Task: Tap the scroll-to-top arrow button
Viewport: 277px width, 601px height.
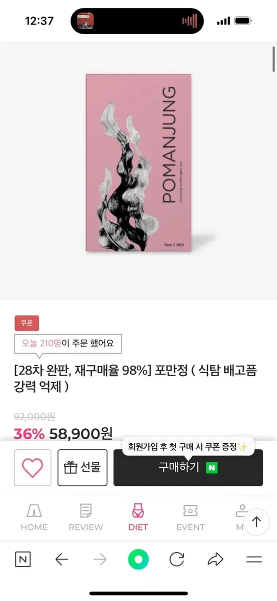Action: coord(256,522)
